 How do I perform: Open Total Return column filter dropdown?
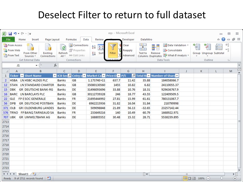(149, 76)
